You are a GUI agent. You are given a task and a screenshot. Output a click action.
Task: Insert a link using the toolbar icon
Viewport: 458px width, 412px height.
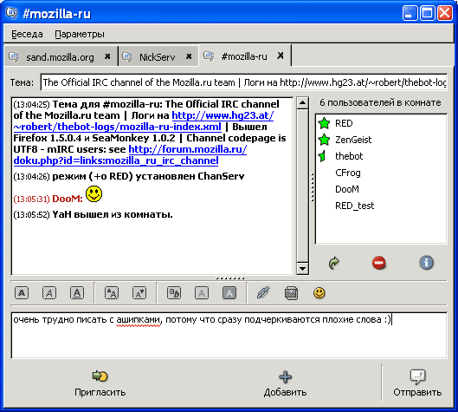(263, 293)
